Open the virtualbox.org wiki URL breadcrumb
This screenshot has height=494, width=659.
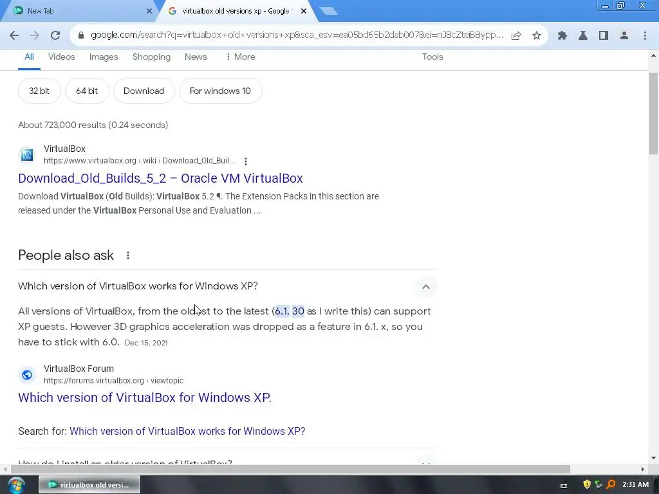pos(139,161)
